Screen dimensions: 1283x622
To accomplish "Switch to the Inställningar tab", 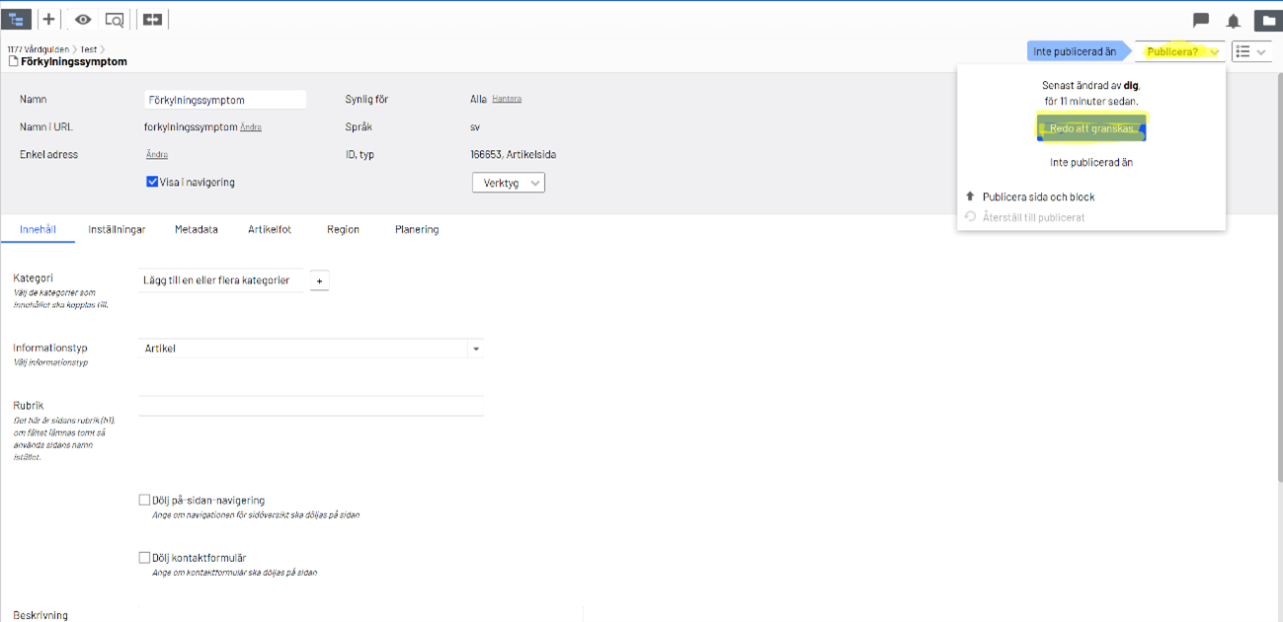I will click(x=117, y=229).
